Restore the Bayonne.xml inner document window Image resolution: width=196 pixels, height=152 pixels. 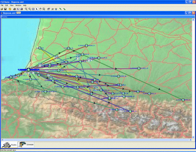[189, 13]
